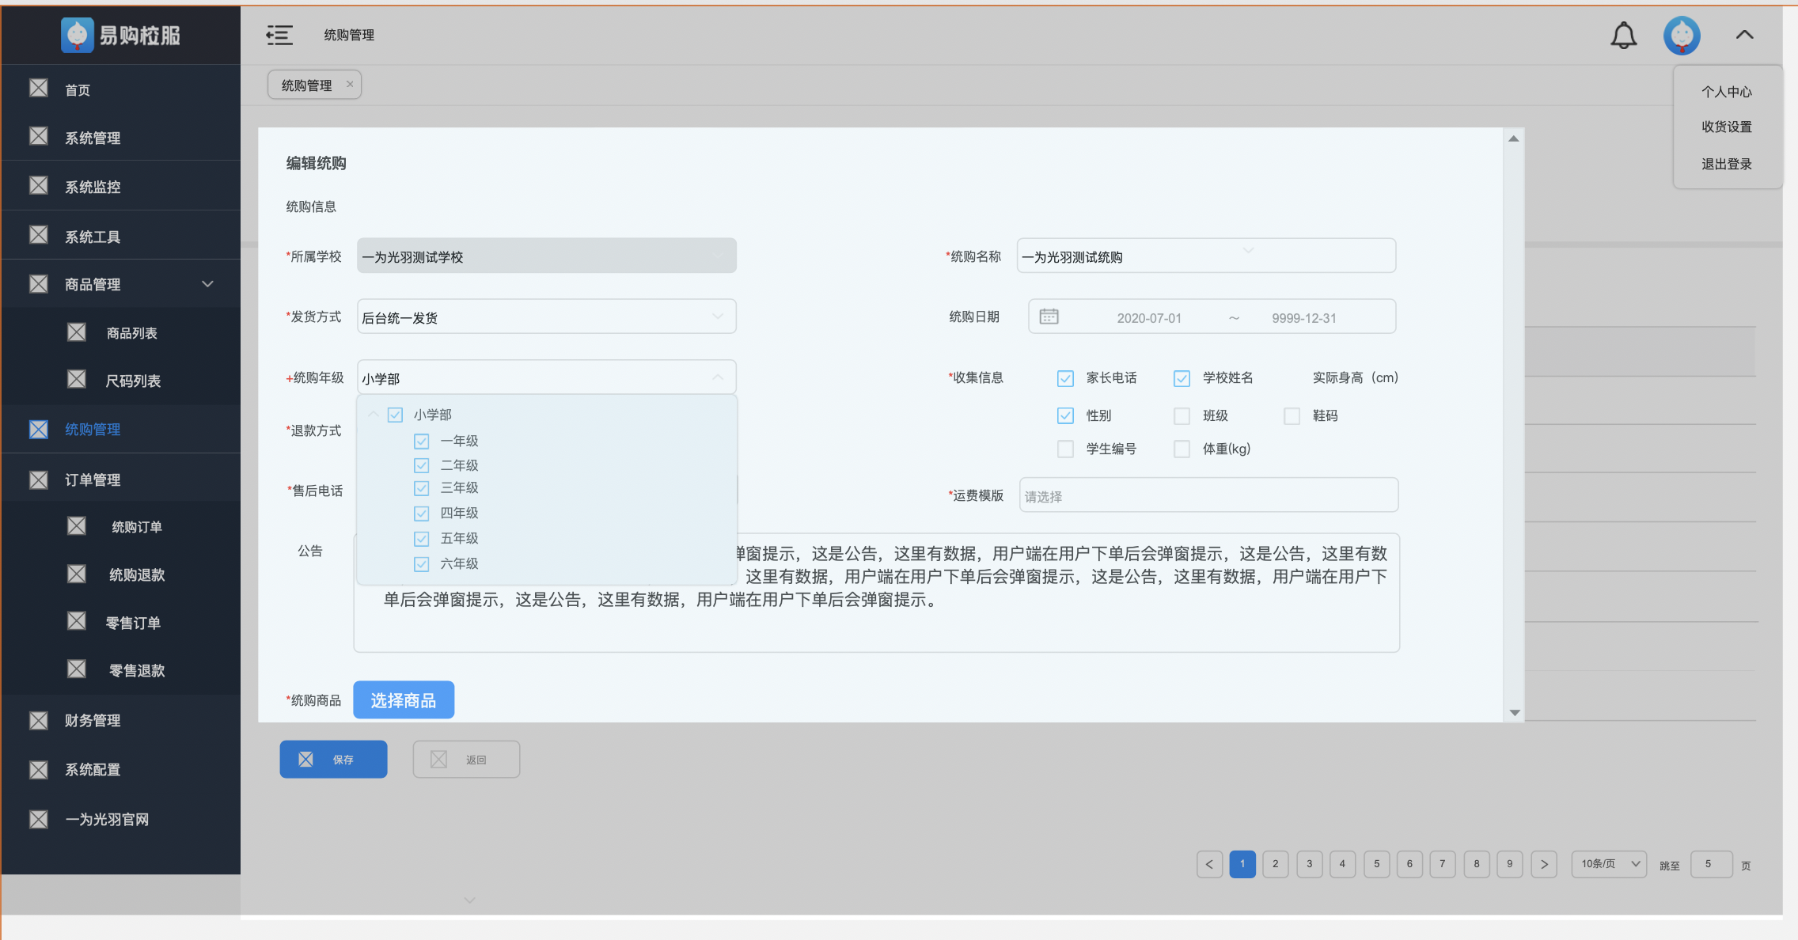Open the 所属学校 dropdown
1798x940 pixels.
pos(546,256)
